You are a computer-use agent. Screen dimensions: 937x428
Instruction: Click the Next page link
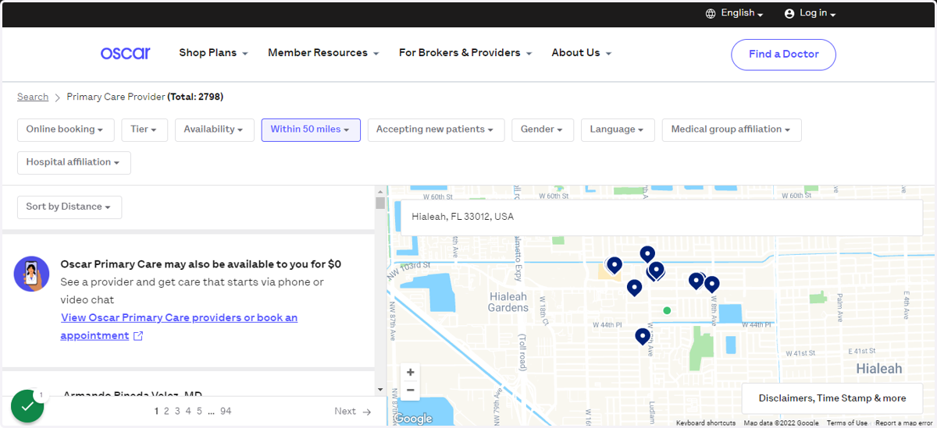(353, 412)
